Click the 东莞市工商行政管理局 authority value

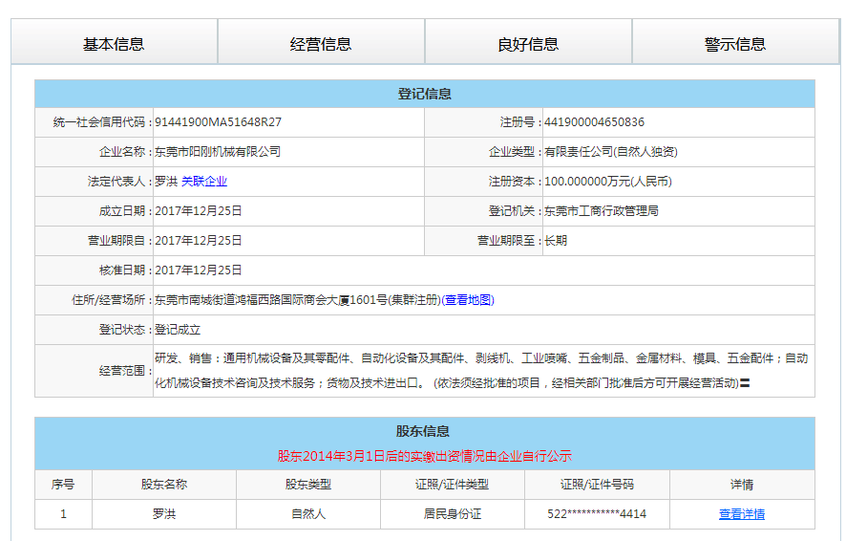[x=601, y=211]
